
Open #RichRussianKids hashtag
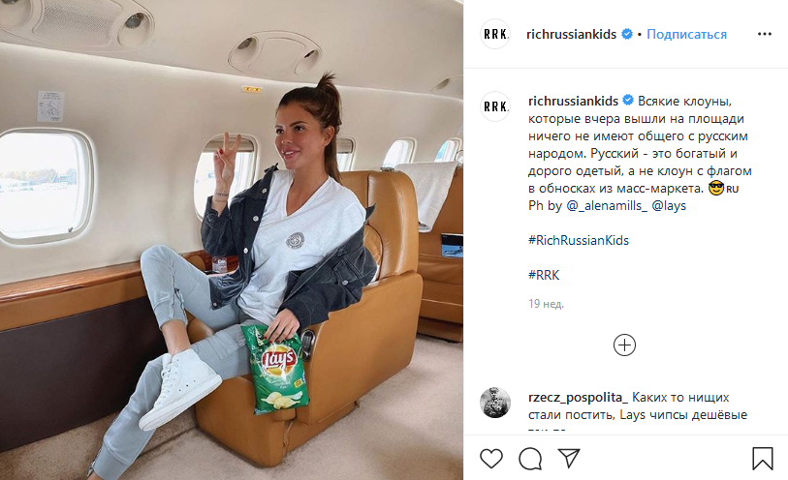click(x=579, y=240)
